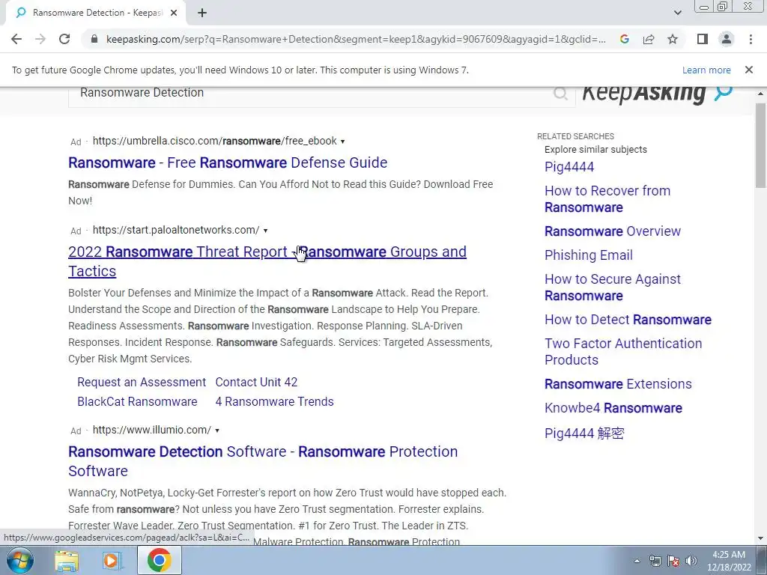This screenshot has width=767, height=575.
Task: Open the Chrome profile avatar
Action: pos(727,39)
